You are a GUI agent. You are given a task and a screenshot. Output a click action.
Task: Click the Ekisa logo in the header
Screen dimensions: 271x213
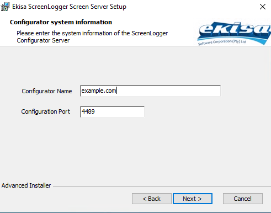click(234, 33)
